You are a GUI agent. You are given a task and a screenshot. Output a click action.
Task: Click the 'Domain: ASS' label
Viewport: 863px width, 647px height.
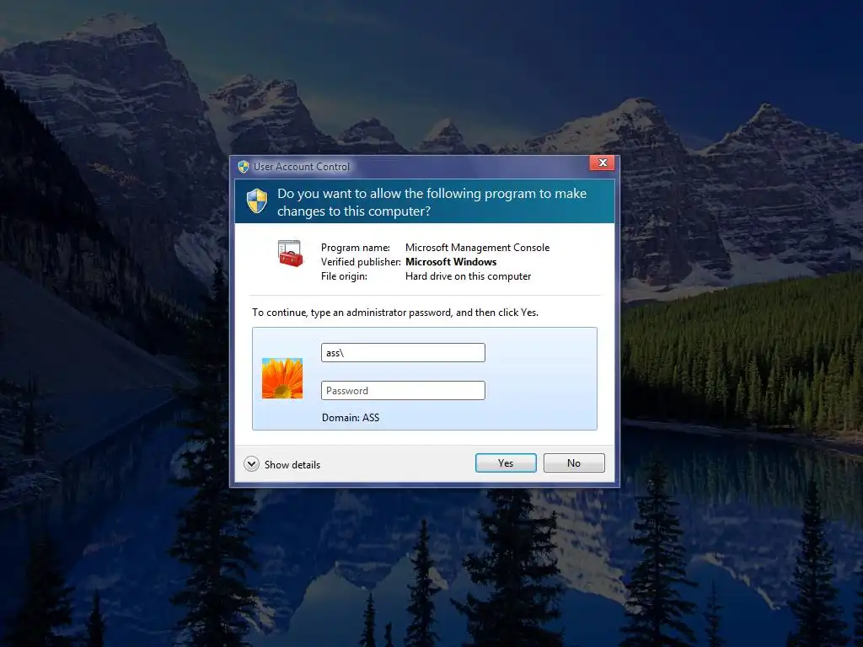click(x=351, y=418)
